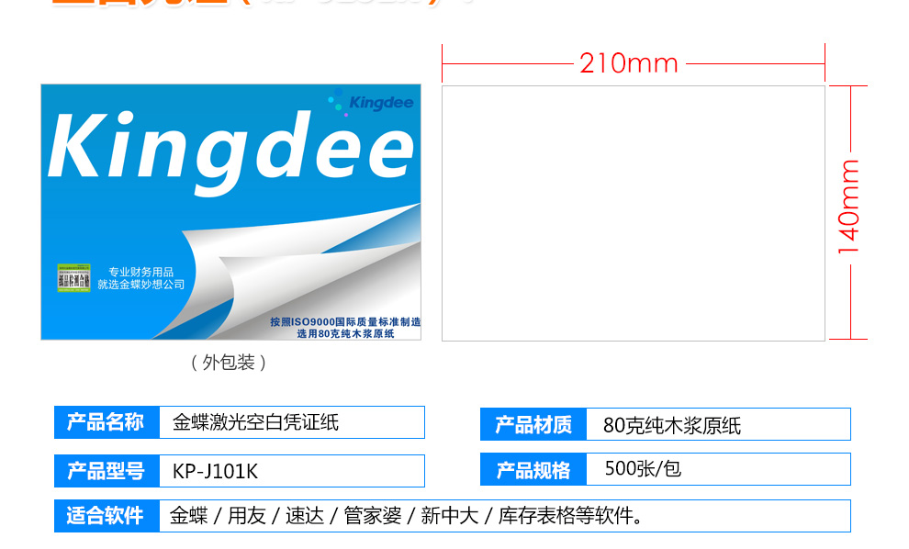Image resolution: width=909 pixels, height=549 pixels.
Task: Click the 80克纯木浆原纸 material field
Action: pyautogui.click(x=719, y=424)
